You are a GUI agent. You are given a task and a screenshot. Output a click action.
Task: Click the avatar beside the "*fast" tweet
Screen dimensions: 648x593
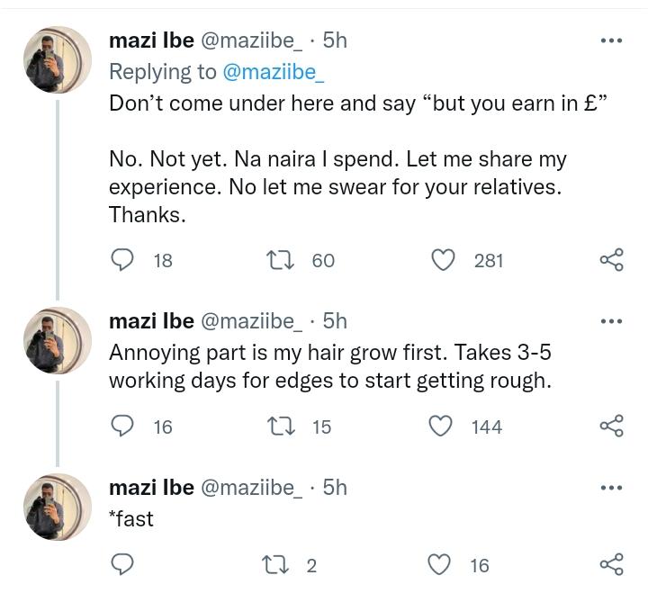pos(58,507)
